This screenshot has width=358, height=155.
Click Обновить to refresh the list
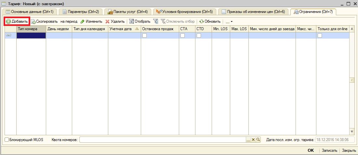(210, 21)
